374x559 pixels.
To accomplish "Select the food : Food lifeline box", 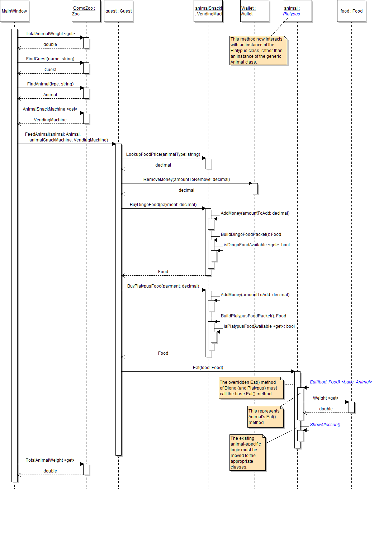I will 351,11.
